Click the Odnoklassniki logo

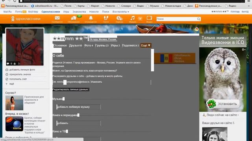click(x=26, y=19)
